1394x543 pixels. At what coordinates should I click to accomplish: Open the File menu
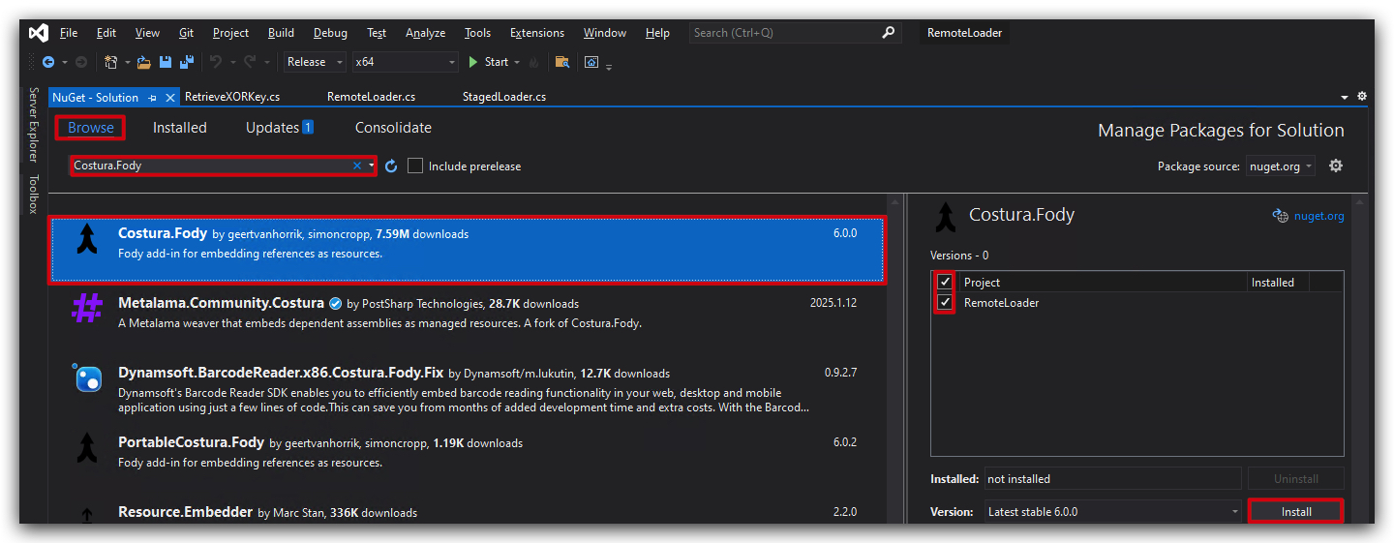click(69, 33)
